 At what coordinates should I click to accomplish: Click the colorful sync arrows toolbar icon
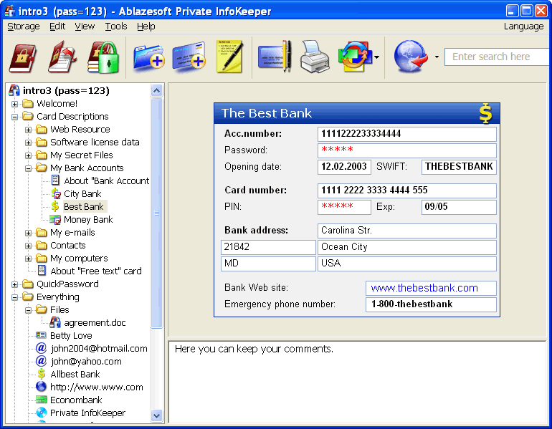(x=355, y=57)
